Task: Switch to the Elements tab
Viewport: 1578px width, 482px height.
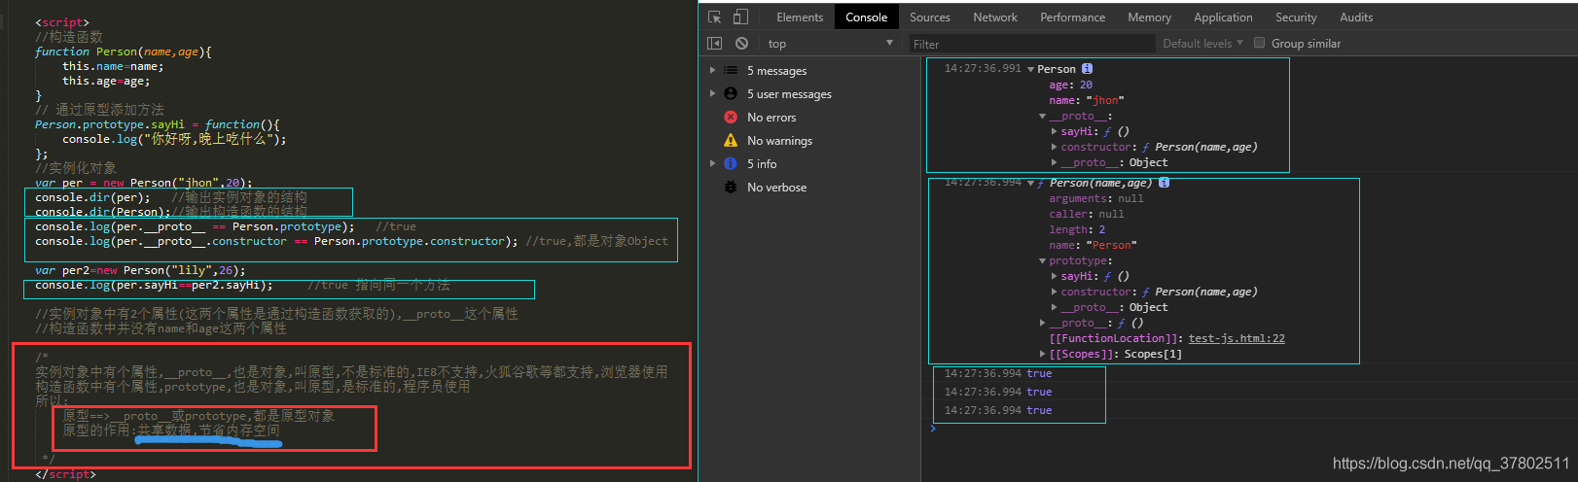Action: click(x=800, y=17)
